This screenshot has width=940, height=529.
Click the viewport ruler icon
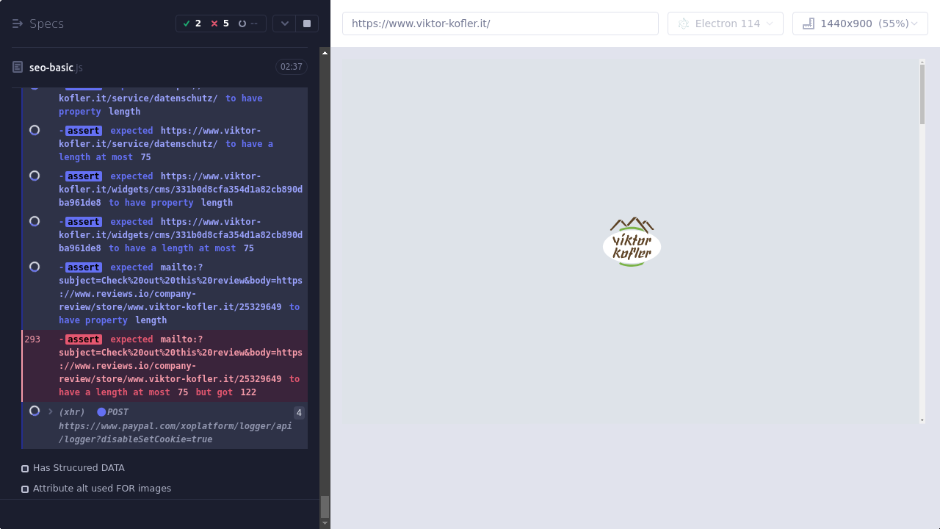pos(809,24)
